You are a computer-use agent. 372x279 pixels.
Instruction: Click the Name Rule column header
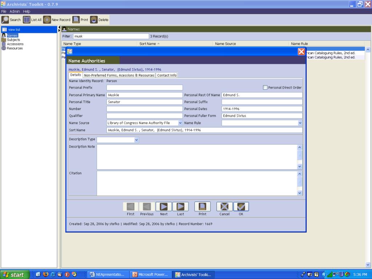pyautogui.click(x=327, y=44)
